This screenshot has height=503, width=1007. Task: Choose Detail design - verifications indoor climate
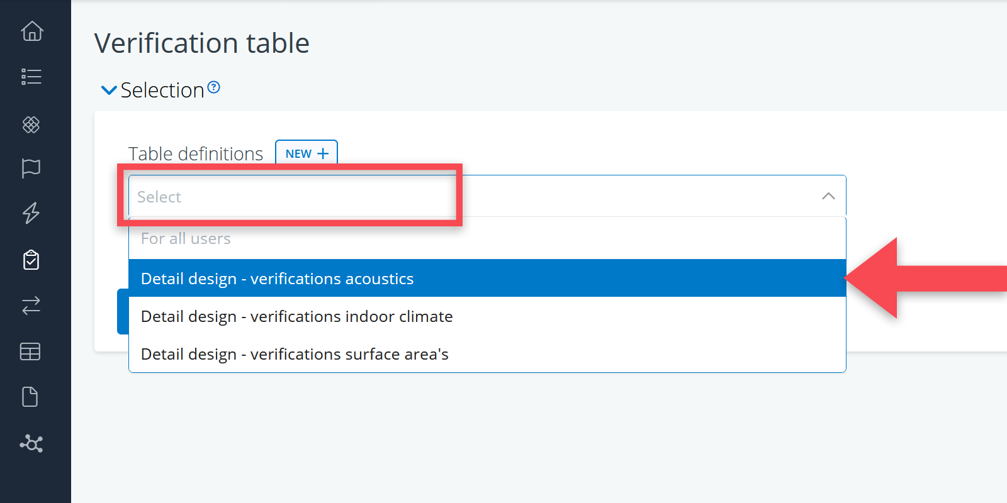pos(296,316)
